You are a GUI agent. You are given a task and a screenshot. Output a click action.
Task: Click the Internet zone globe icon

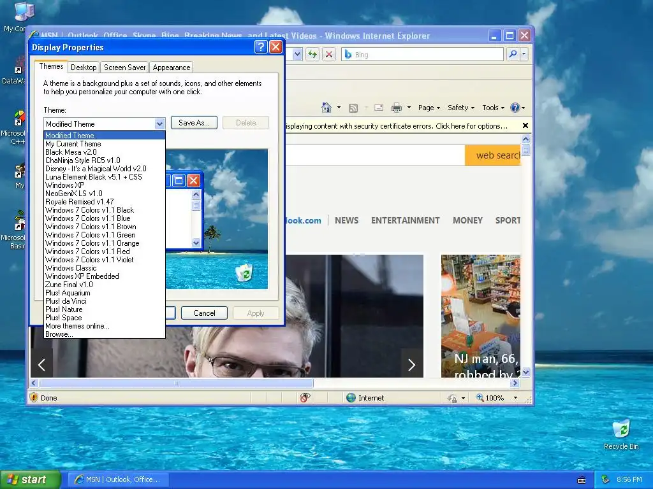tap(351, 397)
